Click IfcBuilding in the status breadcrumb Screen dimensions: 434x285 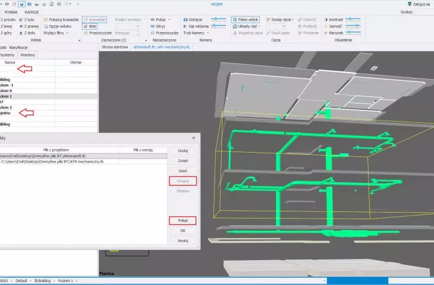(43, 281)
